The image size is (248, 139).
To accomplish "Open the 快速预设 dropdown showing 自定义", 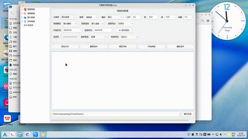I will pos(129,37).
